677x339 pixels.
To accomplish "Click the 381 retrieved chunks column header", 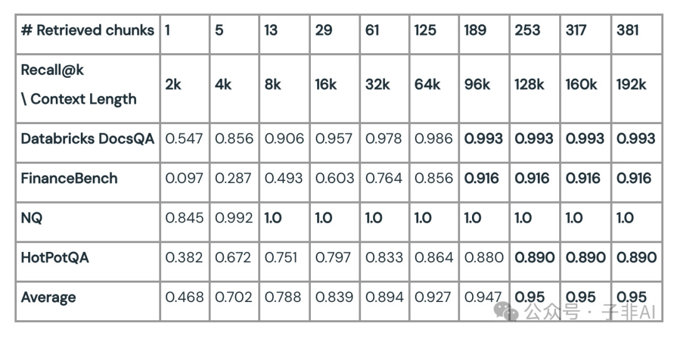I will point(629,31).
